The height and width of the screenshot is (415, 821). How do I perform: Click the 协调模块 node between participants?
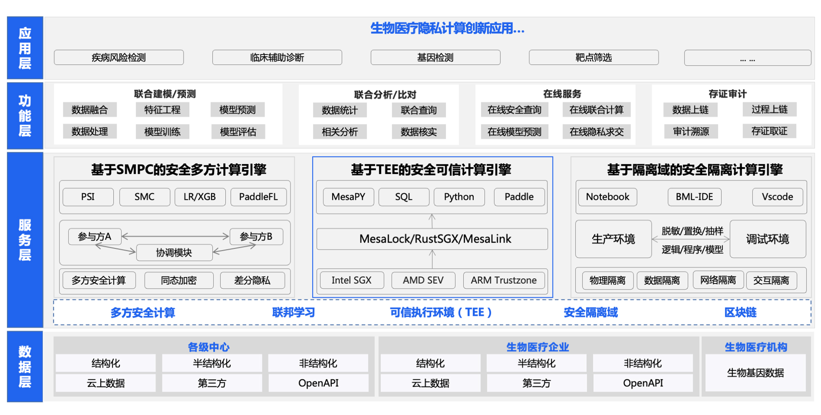pyautogui.click(x=174, y=252)
